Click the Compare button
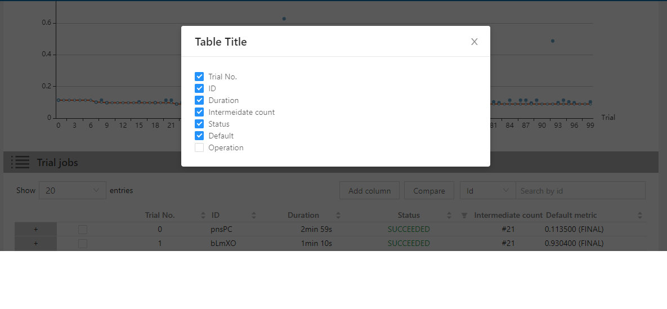Viewport: 667px width, 309px height. coord(429,191)
